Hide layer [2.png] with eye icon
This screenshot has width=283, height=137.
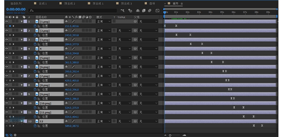7,31
